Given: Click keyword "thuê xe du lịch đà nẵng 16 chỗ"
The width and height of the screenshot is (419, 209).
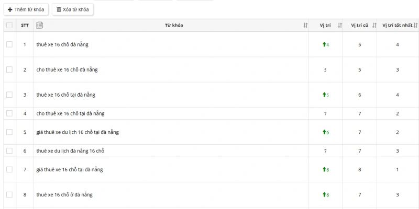Looking at the screenshot, I should pyautogui.click(x=71, y=151).
